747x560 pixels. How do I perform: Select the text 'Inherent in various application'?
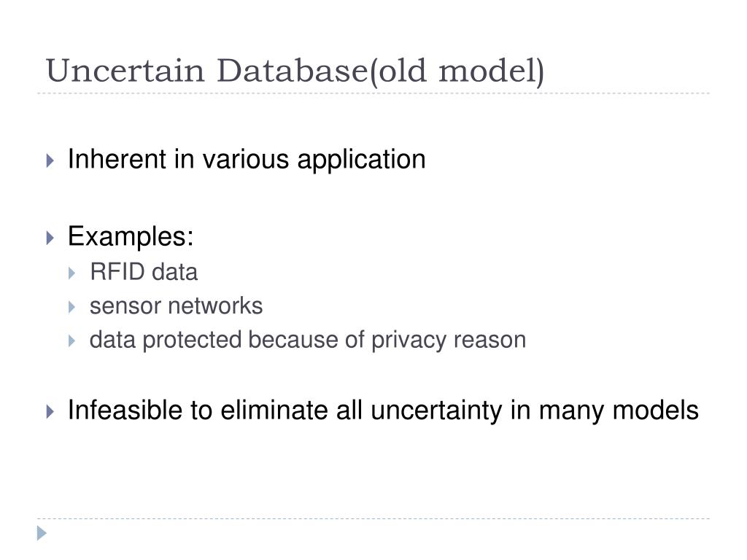click(247, 160)
